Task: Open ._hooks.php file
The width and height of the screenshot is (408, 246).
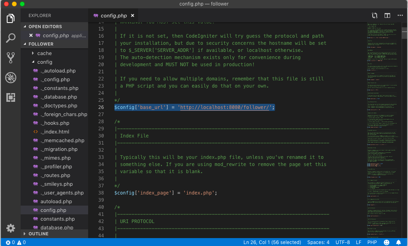Action: point(55,123)
